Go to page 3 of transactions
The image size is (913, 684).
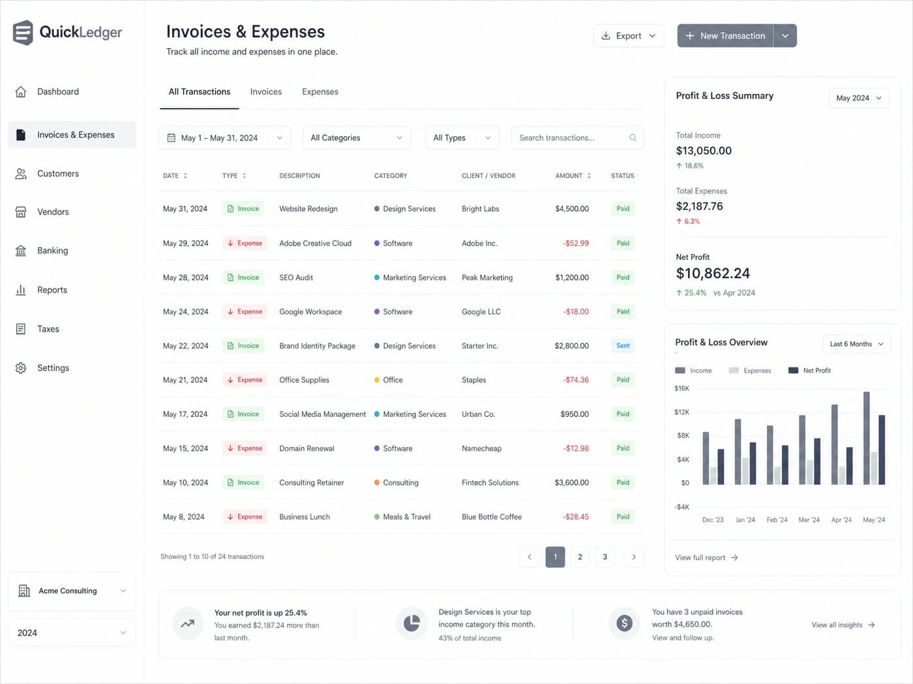point(605,557)
